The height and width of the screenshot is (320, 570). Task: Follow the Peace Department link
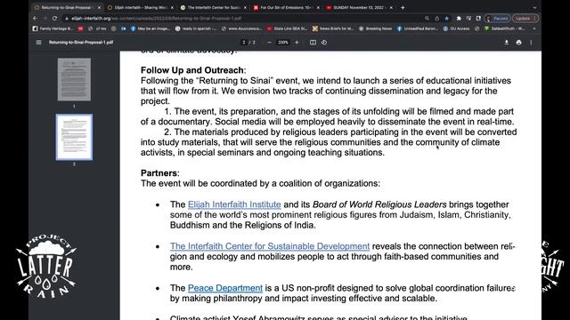[x=225, y=288]
